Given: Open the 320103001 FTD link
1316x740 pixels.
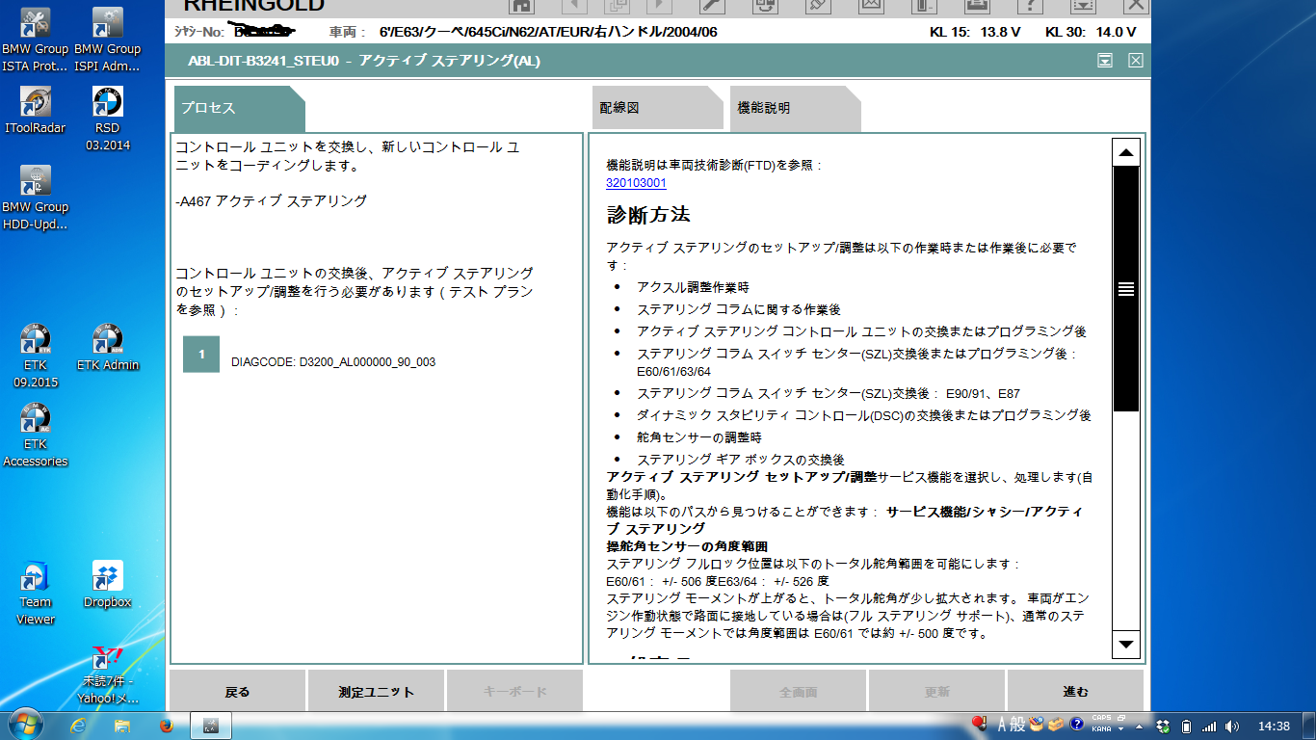Looking at the screenshot, I should point(636,183).
